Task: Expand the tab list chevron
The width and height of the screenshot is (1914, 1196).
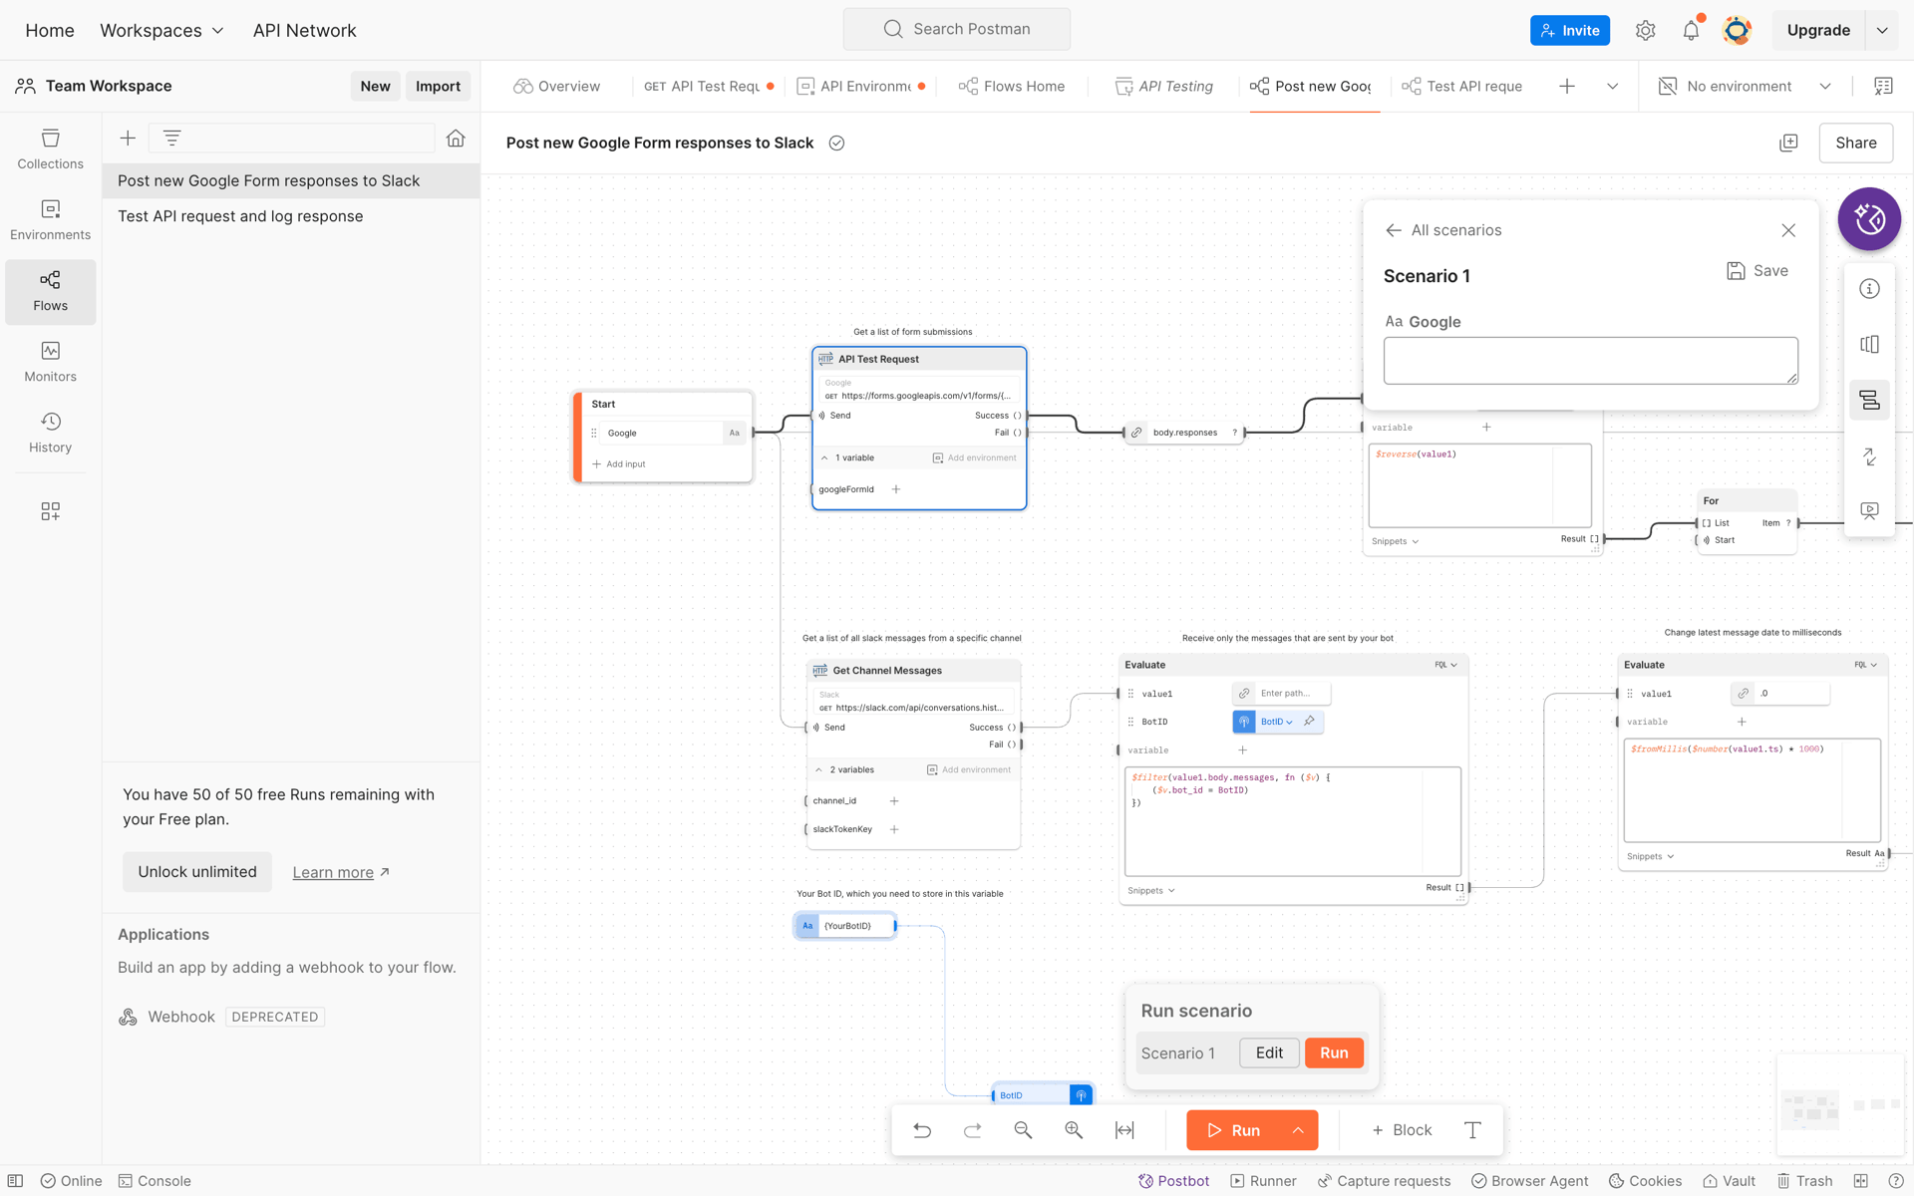Action: [1612, 87]
